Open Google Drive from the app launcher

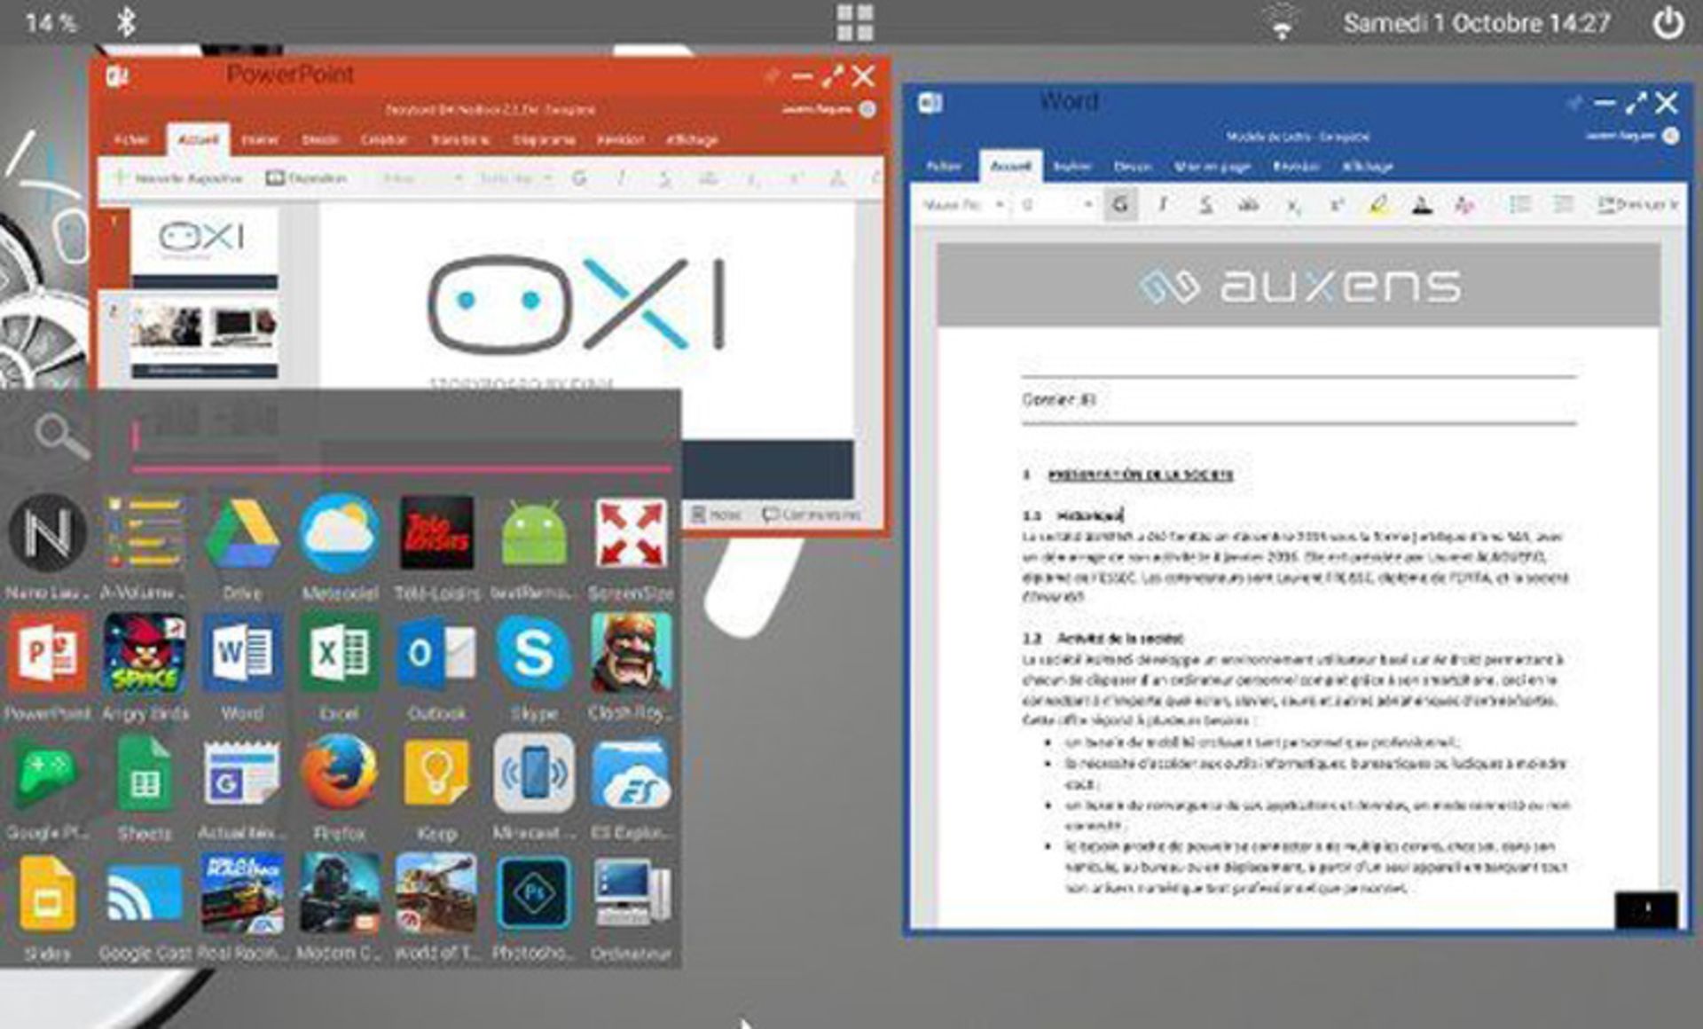coord(242,532)
